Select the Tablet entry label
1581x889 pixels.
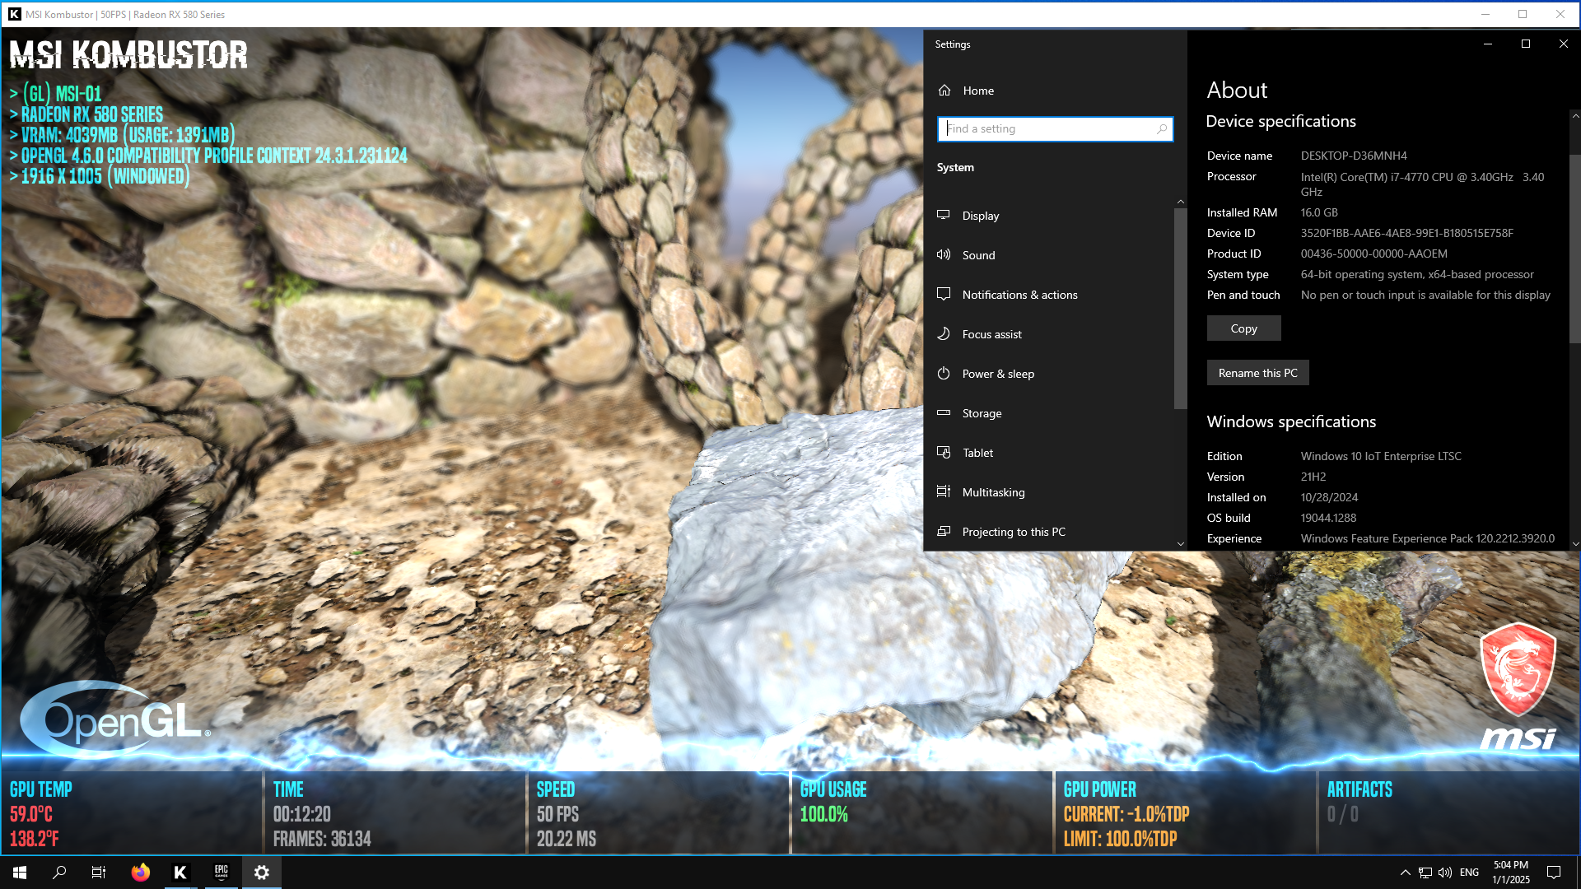(977, 453)
